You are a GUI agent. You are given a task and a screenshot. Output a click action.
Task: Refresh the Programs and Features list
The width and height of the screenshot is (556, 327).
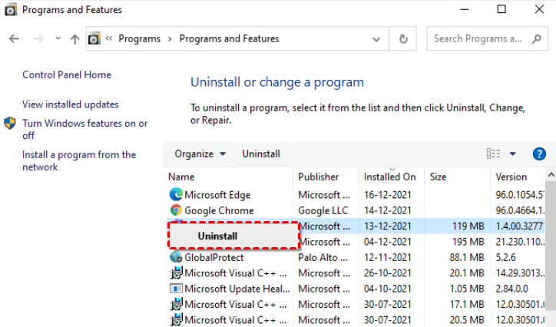pos(403,38)
